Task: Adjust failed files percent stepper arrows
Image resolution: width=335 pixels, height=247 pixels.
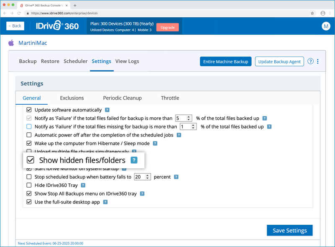Action: [x=188, y=118]
